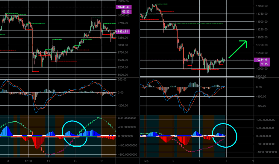Screen dimensions: 279x164
Task: Click the 10284.49 price tag on right chart
Action: coord(262,60)
